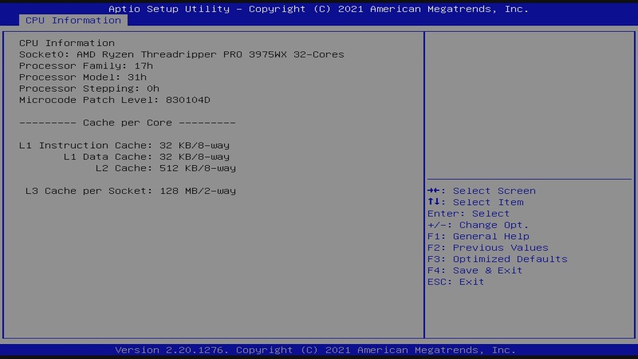The width and height of the screenshot is (638, 359).
Task: Click the 'Processor Model: 31h' line
Action: (83, 77)
